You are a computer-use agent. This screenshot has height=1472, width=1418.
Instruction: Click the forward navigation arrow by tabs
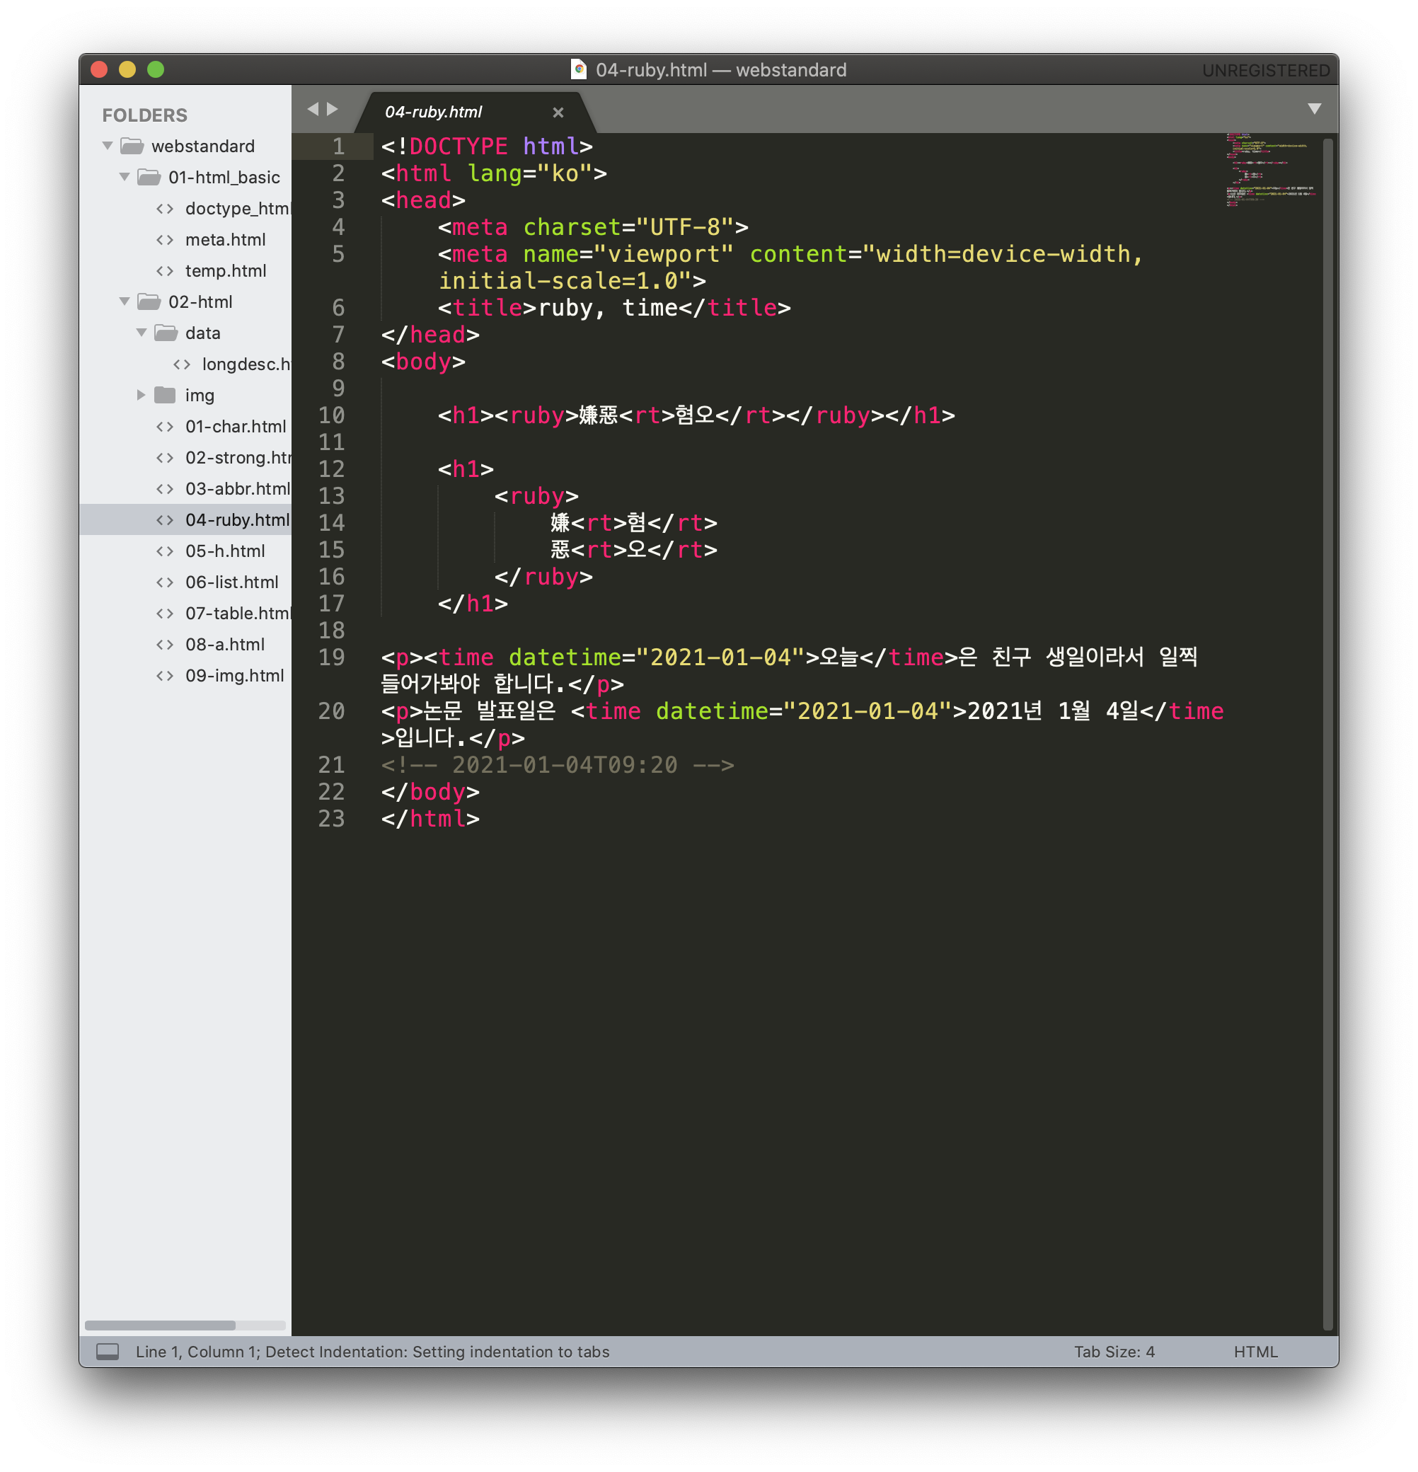(x=333, y=109)
